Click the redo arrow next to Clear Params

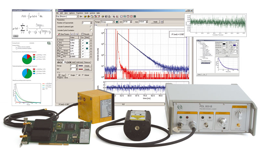[x=76, y=34]
